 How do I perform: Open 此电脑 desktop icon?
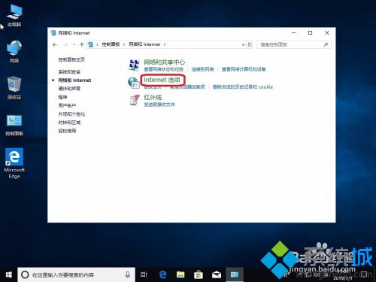click(x=14, y=16)
